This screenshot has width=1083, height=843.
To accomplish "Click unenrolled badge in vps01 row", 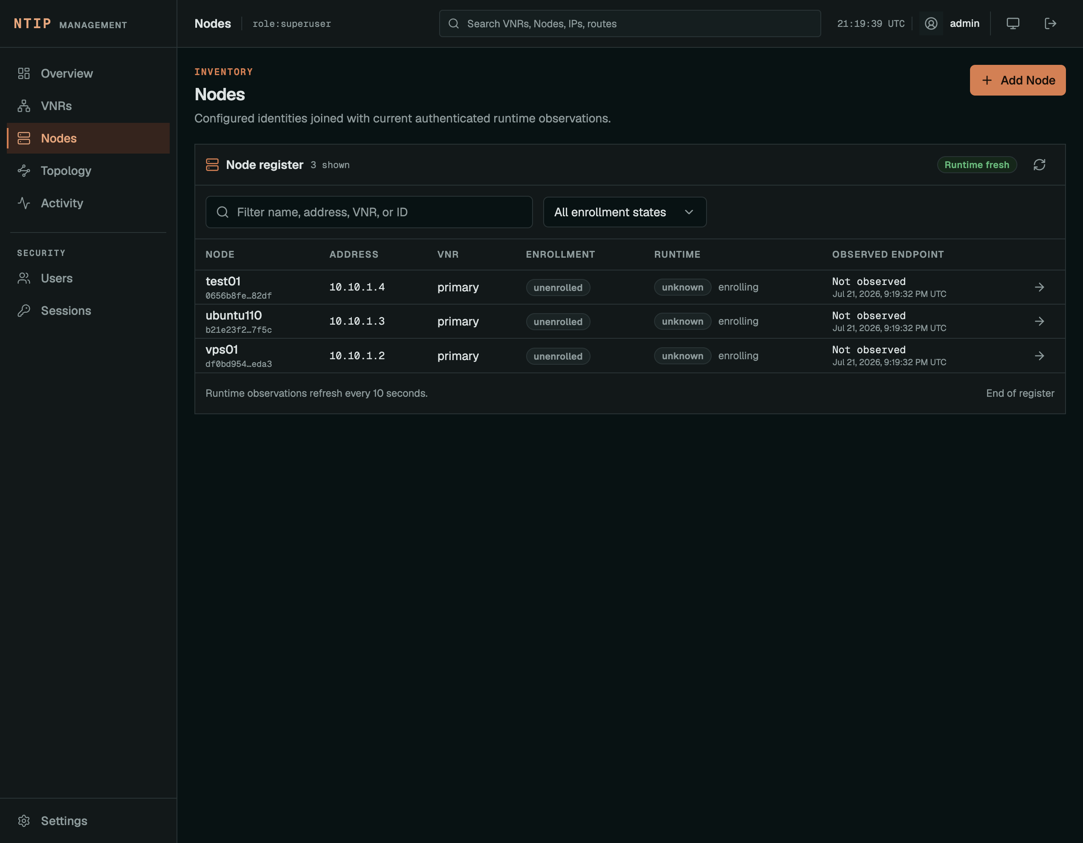I will tap(558, 356).
